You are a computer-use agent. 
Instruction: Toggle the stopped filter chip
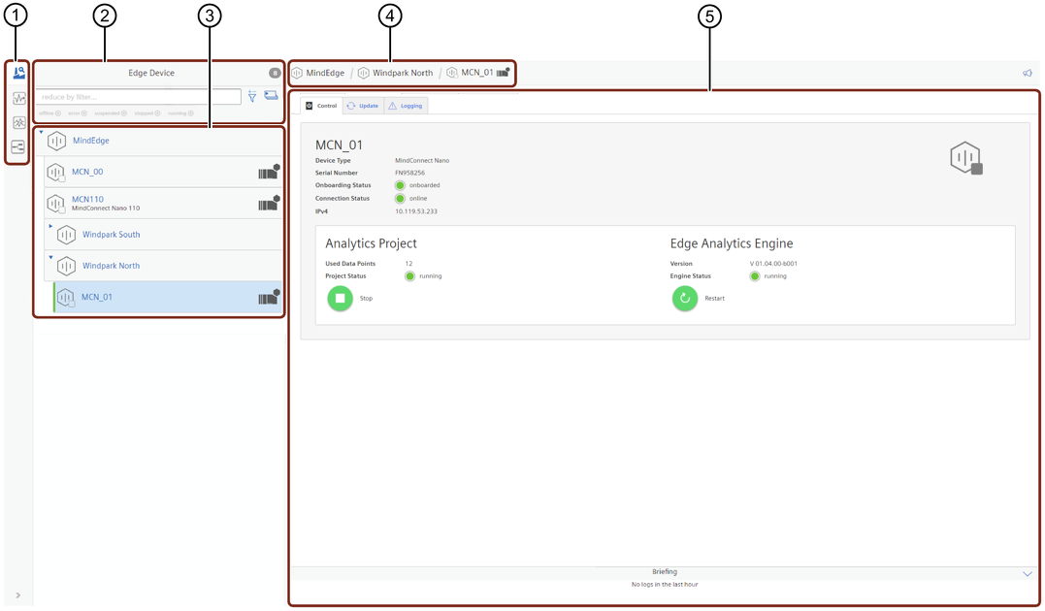[x=147, y=113]
